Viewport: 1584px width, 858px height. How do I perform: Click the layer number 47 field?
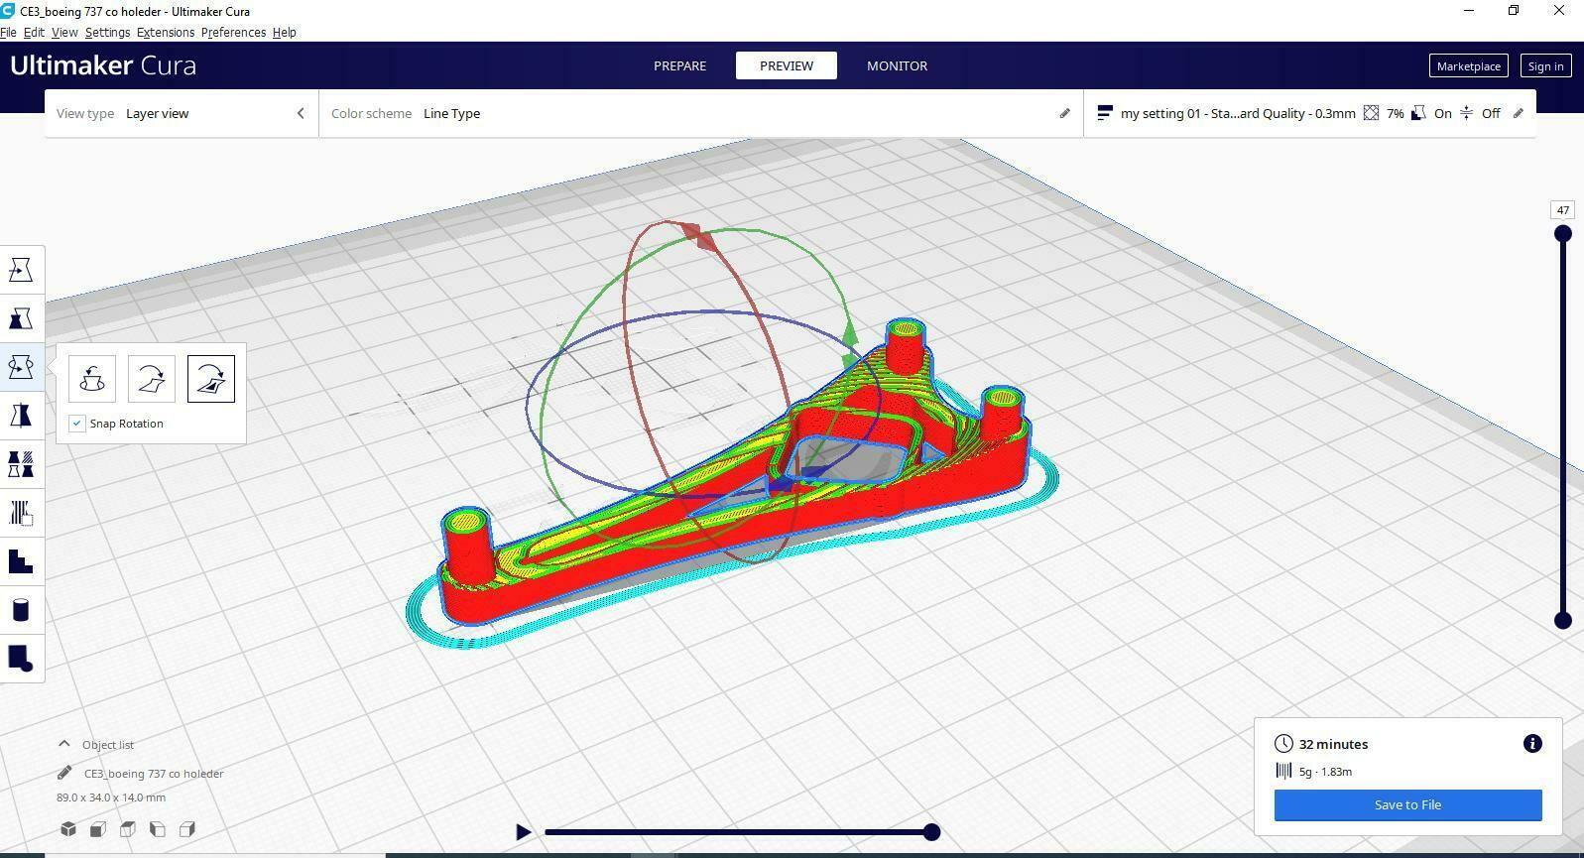1563,210
